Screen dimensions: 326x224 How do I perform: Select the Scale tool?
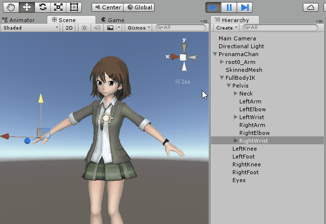click(x=58, y=7)
